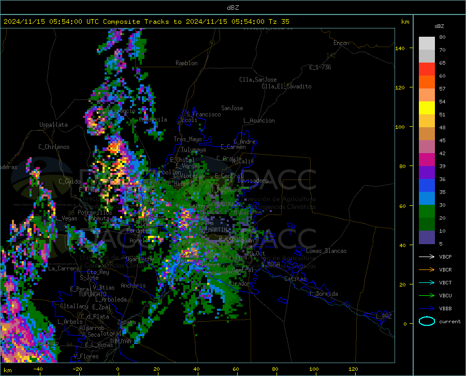Click the 'C_Chilenos' map label
The height and width of the screenshot is (376, 466).
click(54, 147)
